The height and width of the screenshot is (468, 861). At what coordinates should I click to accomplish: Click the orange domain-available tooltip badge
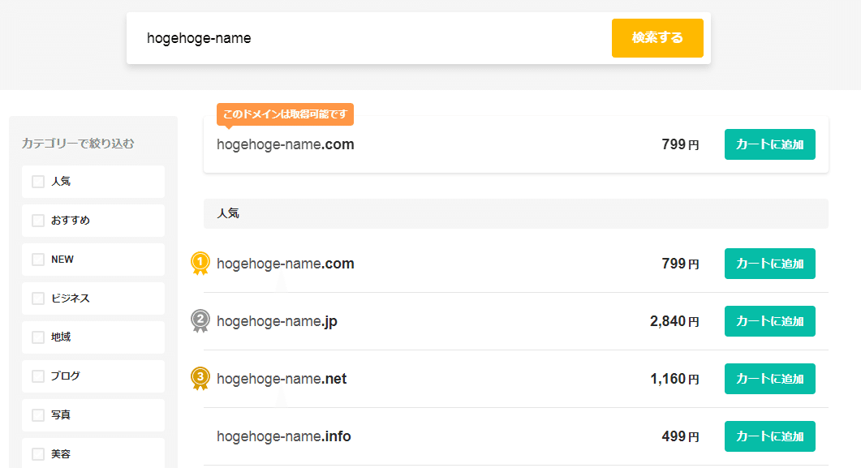tap(285, 114)
